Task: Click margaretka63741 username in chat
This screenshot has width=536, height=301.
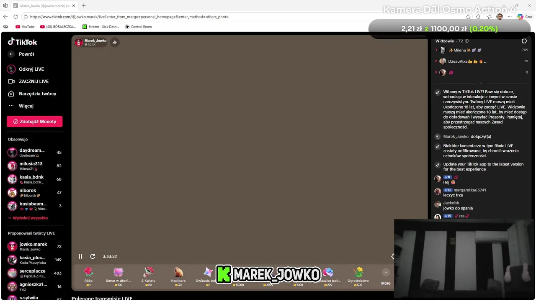Action: point(470,190)
